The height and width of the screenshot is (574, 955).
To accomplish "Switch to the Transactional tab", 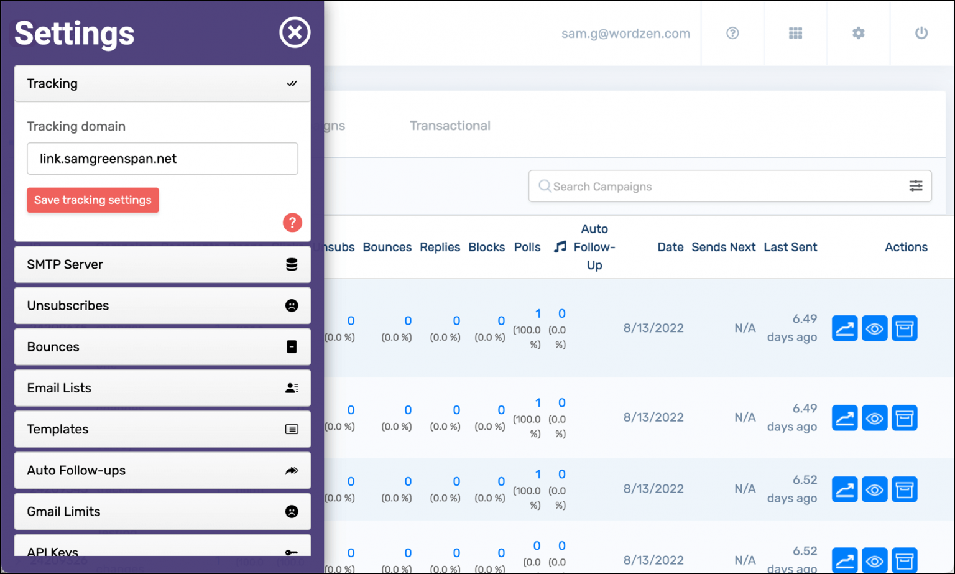I will 450,125.
